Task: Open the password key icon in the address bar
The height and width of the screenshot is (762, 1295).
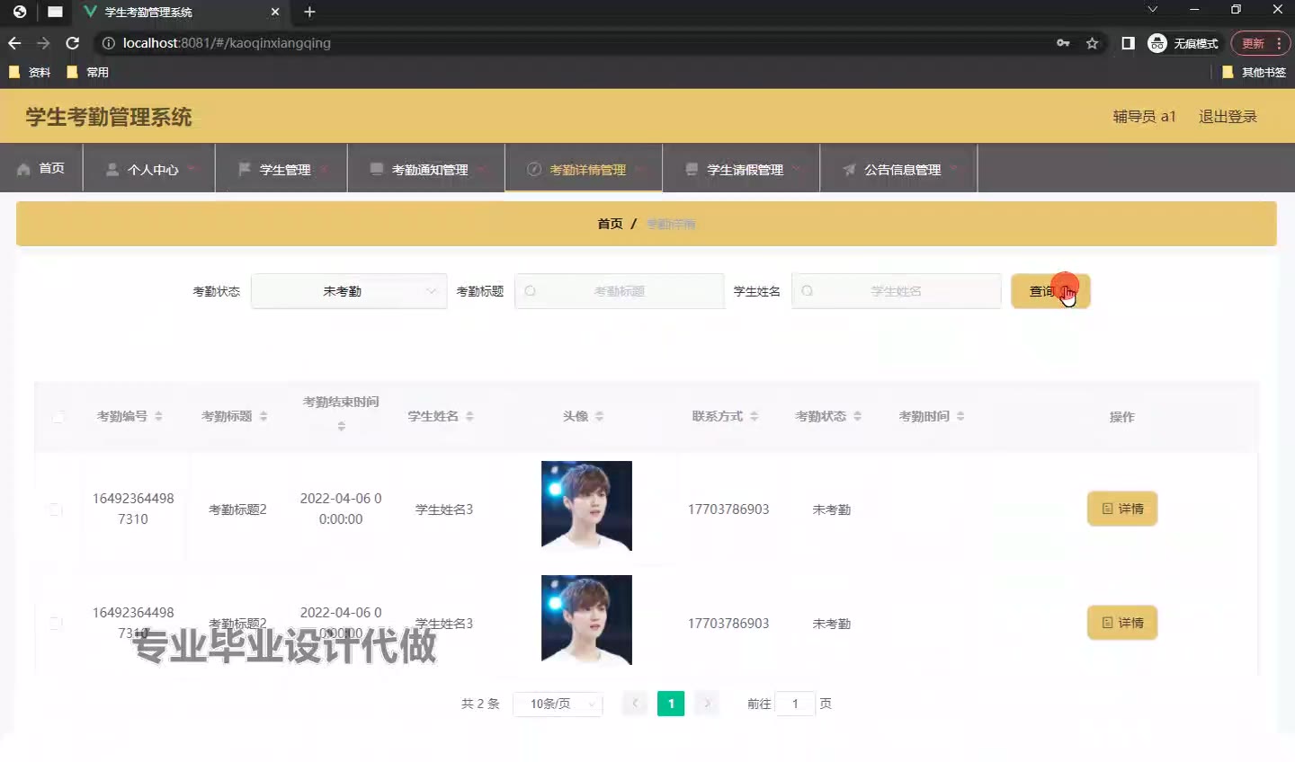Action: (1063, 43)
